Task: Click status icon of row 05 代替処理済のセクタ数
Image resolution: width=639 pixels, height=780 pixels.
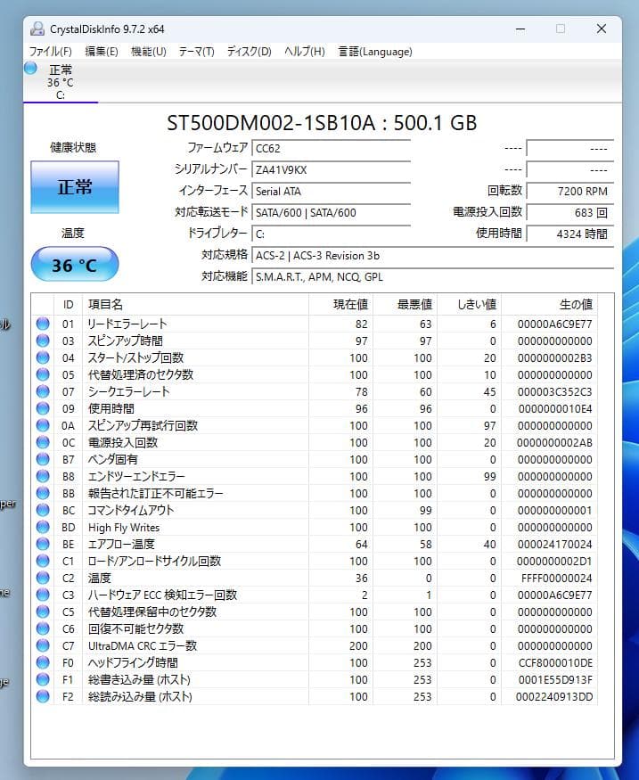Action: (x=43, y=374)
